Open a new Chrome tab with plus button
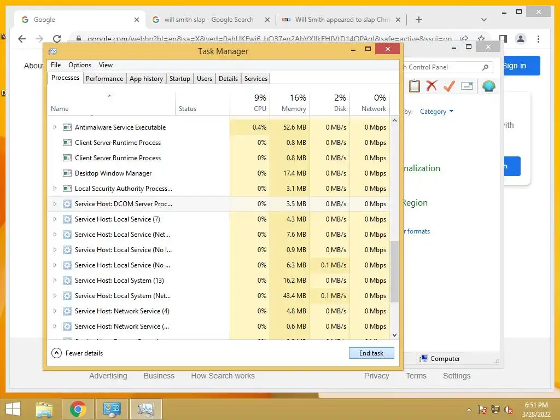The image size is (560, 420). click(x=418, y=20)
